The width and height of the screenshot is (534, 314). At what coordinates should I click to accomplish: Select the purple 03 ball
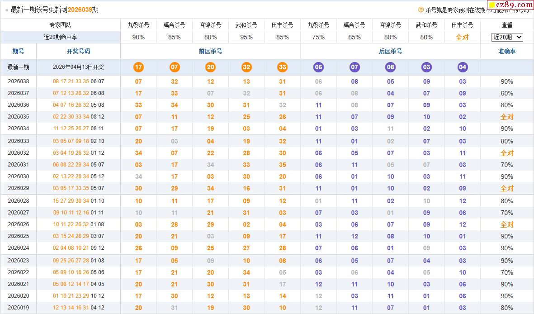pos(426,67)
